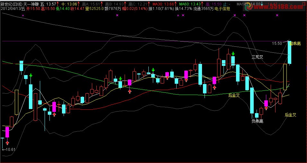Viewport: 307px width, 163px height.
Task: Click the 换14.73% turnover rate
Action: [x=184, y=9]
